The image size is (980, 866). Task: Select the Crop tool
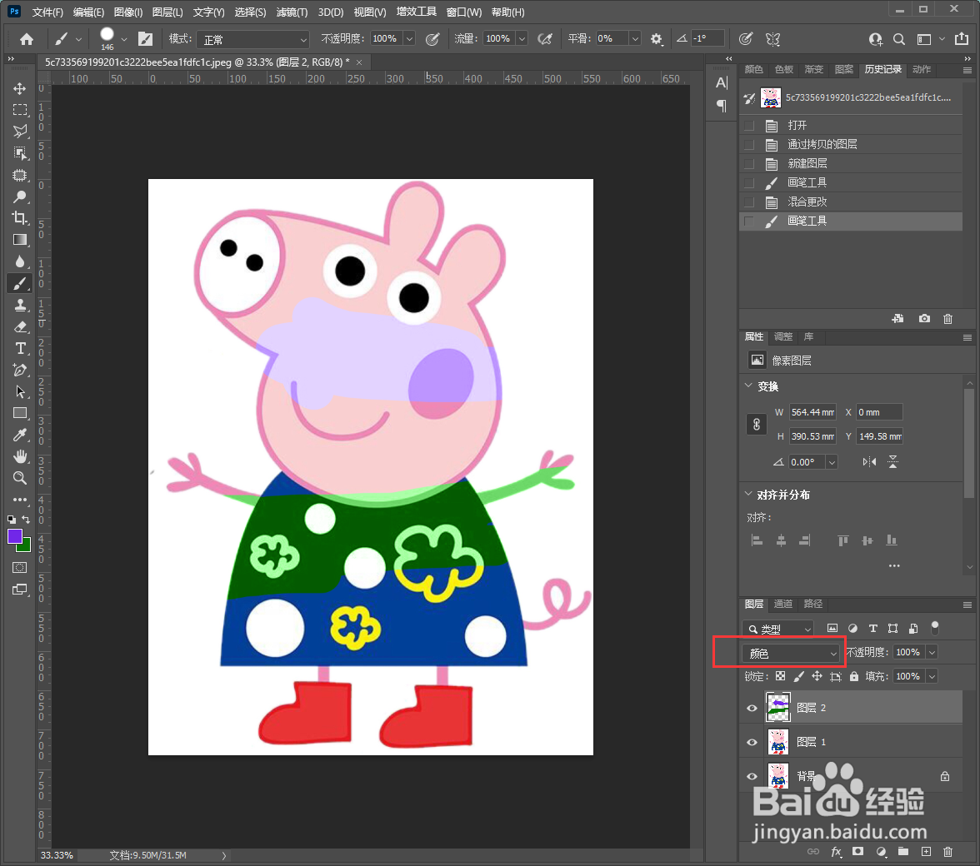pos(20,217)
